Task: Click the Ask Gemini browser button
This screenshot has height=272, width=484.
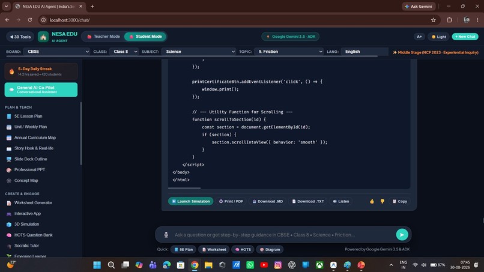Action: [x=419, y=7]
